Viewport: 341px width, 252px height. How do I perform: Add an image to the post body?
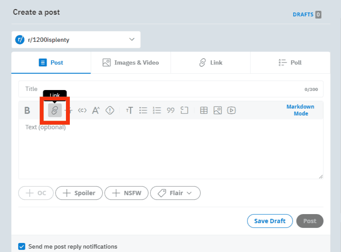[217, 110]
